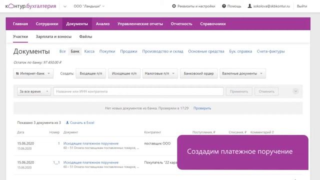Select the Документы menu item

[x=77, y=24]
